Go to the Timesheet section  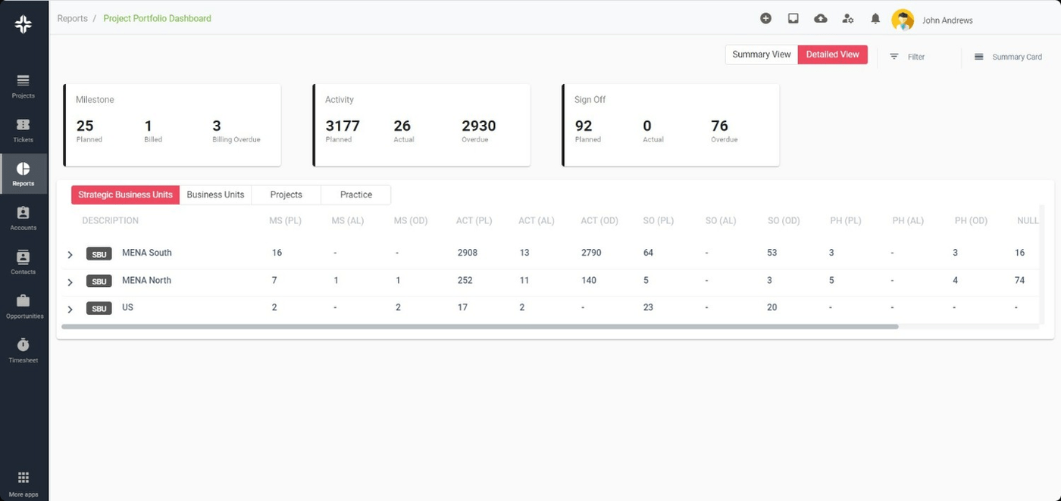23,350
